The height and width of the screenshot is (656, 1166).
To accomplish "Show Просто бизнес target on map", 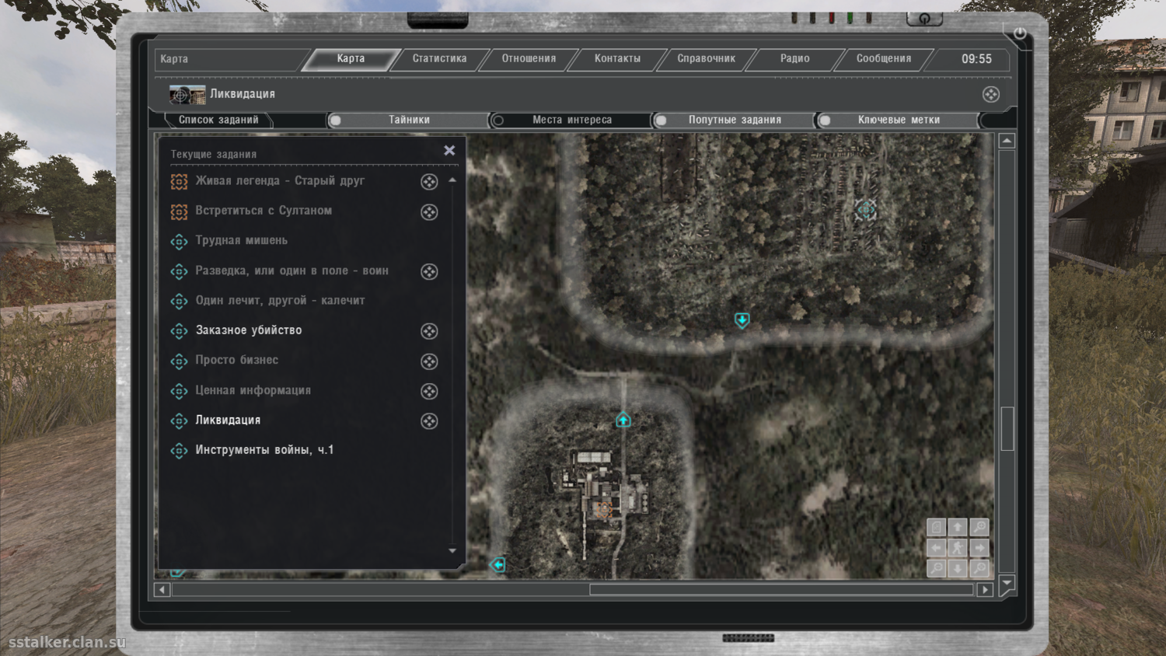I will 429,361.
